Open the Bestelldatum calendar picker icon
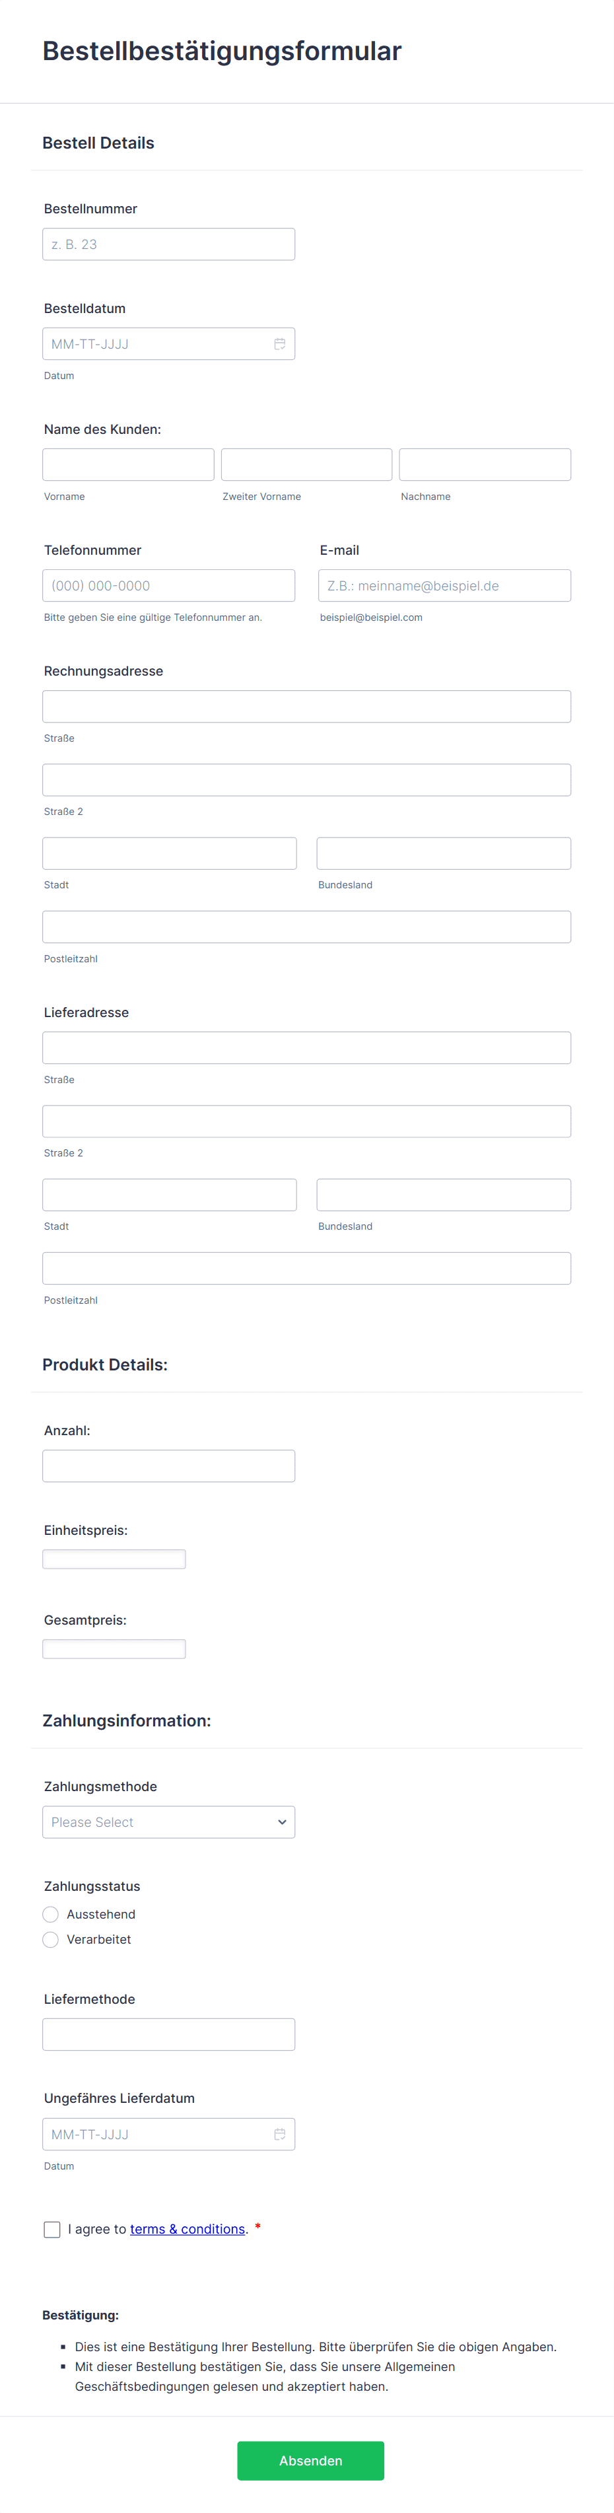The image size is (614, 2513). click(x=280, y=342)
